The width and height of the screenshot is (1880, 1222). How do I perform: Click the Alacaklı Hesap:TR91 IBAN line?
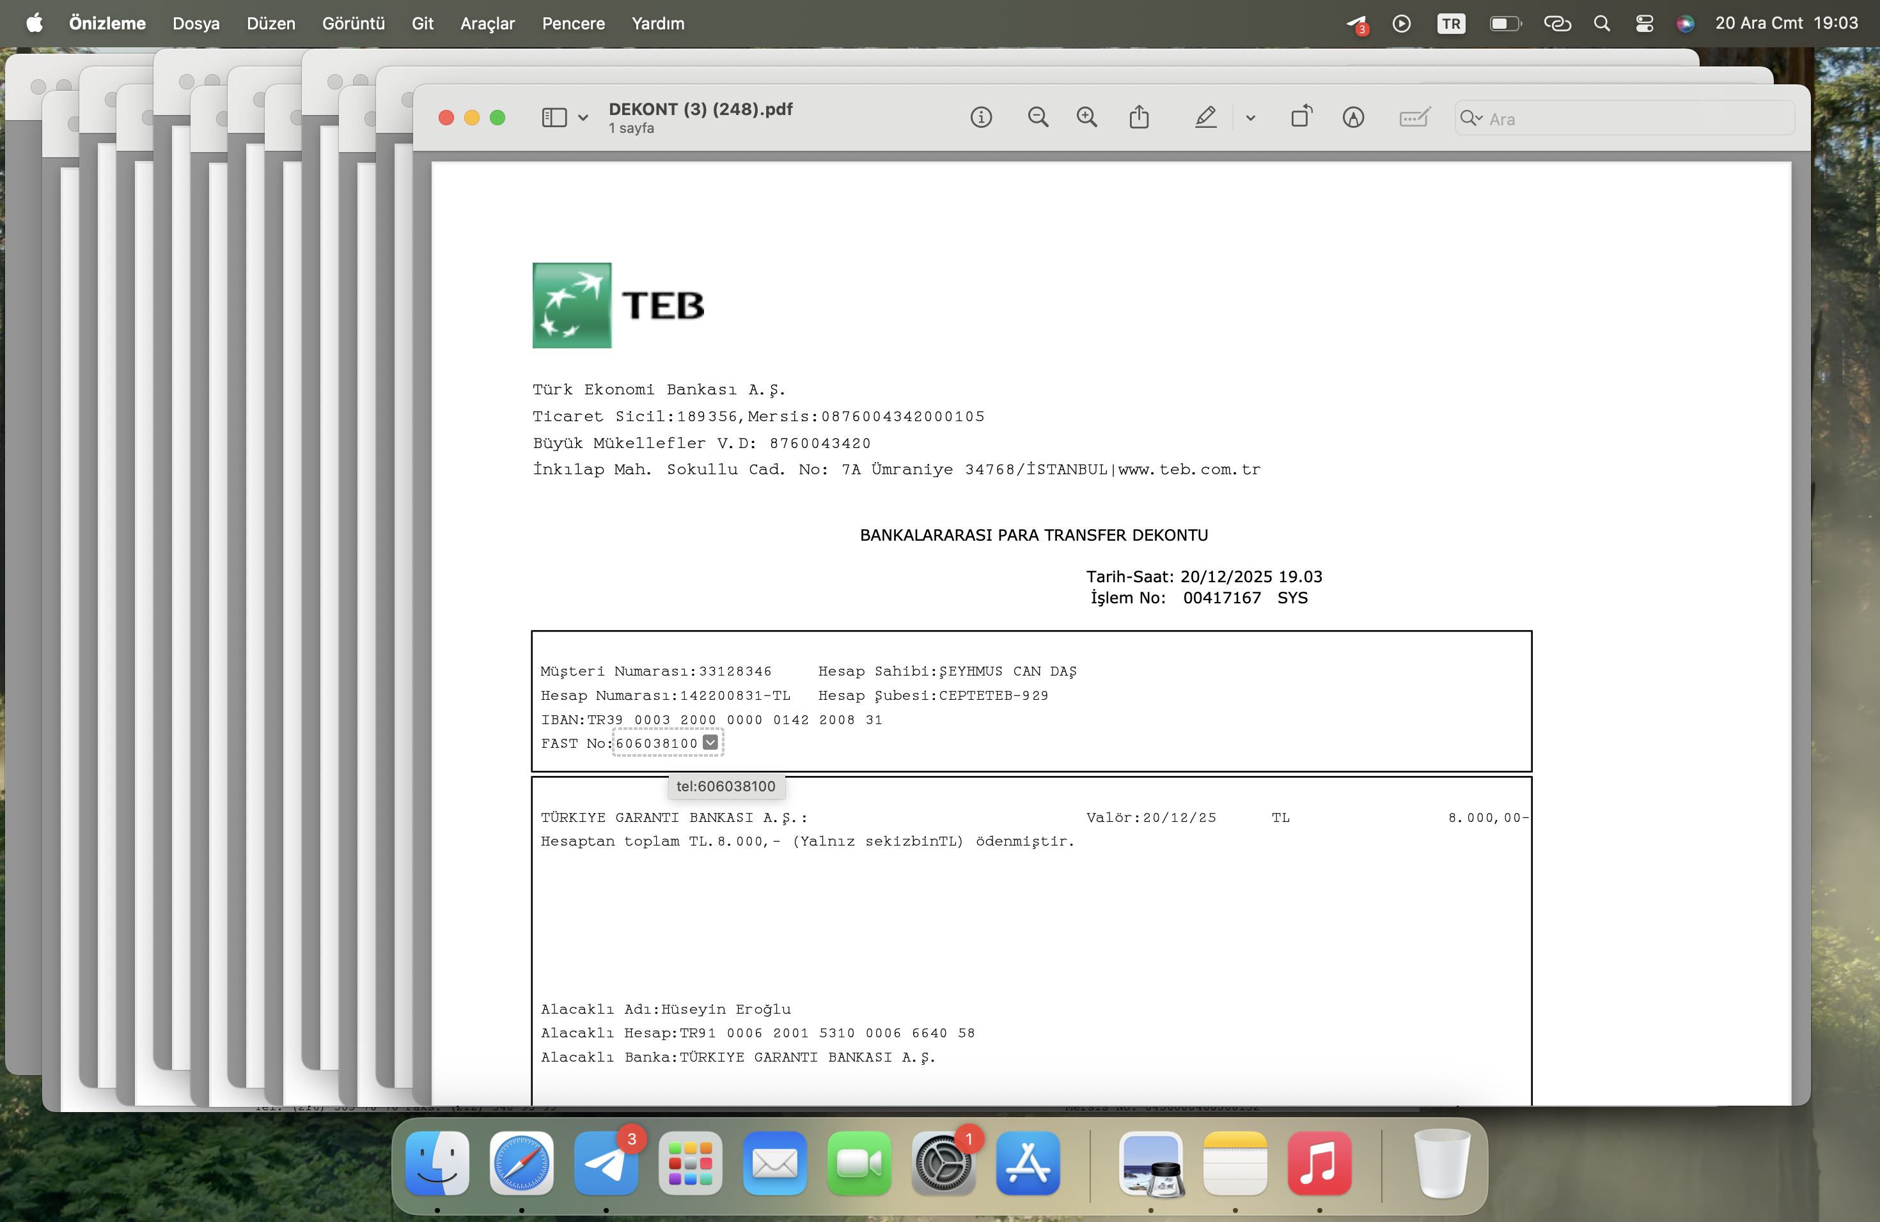pos(758,1033)
